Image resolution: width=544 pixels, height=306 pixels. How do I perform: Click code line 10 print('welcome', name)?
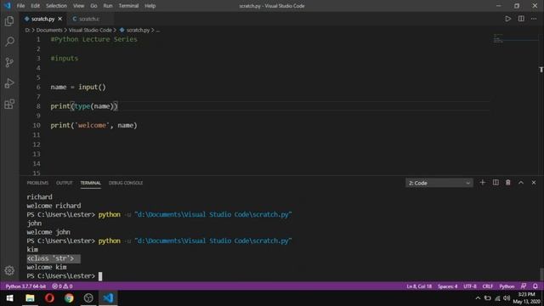pos(93,125)
